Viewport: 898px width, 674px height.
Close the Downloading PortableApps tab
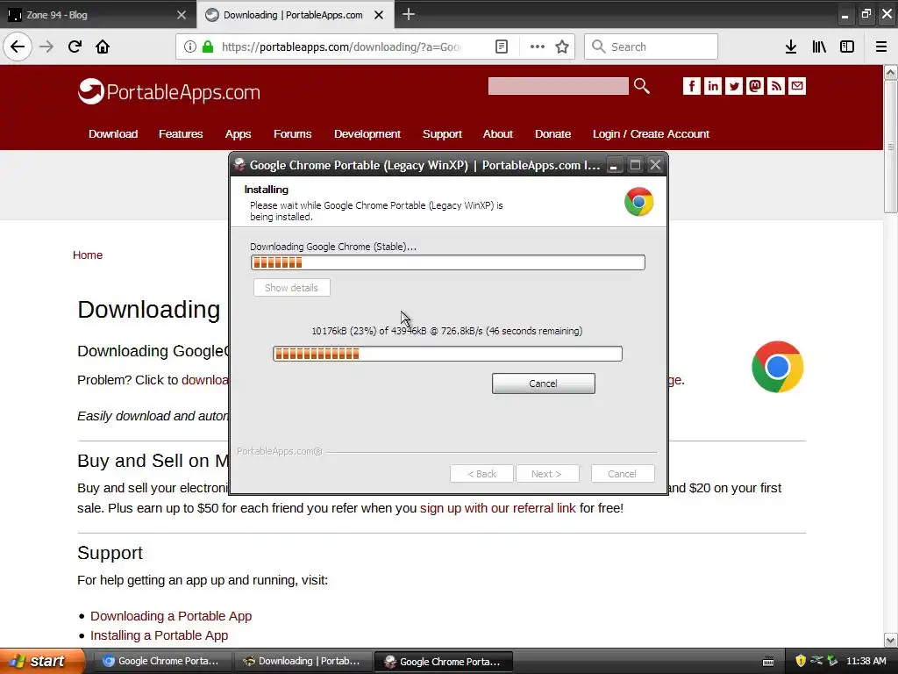(x=379, y=15)
